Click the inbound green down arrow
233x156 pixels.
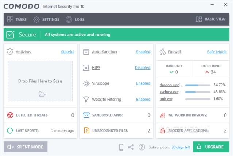pyautogui.click(x=171, y=72)
